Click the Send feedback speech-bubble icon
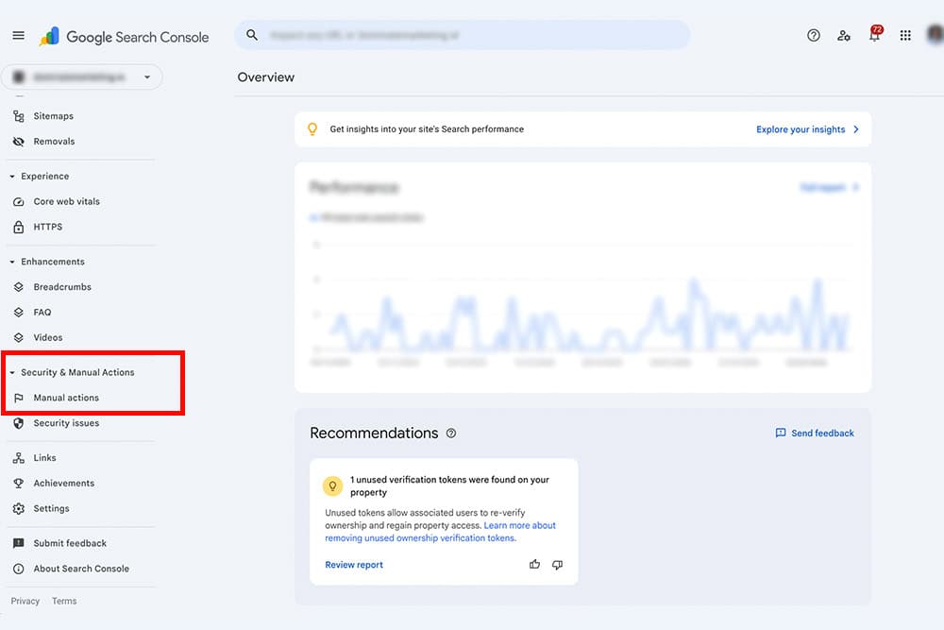 pos(780,433)
